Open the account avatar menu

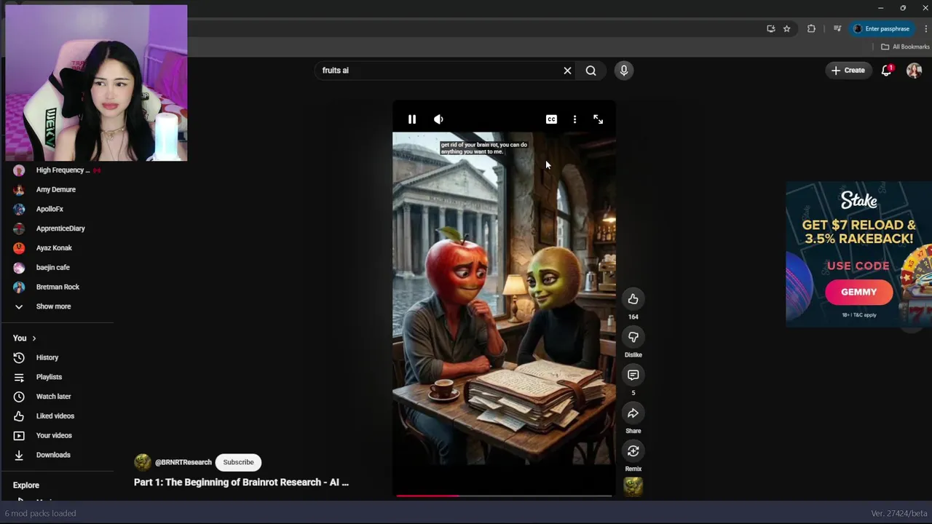914,71
